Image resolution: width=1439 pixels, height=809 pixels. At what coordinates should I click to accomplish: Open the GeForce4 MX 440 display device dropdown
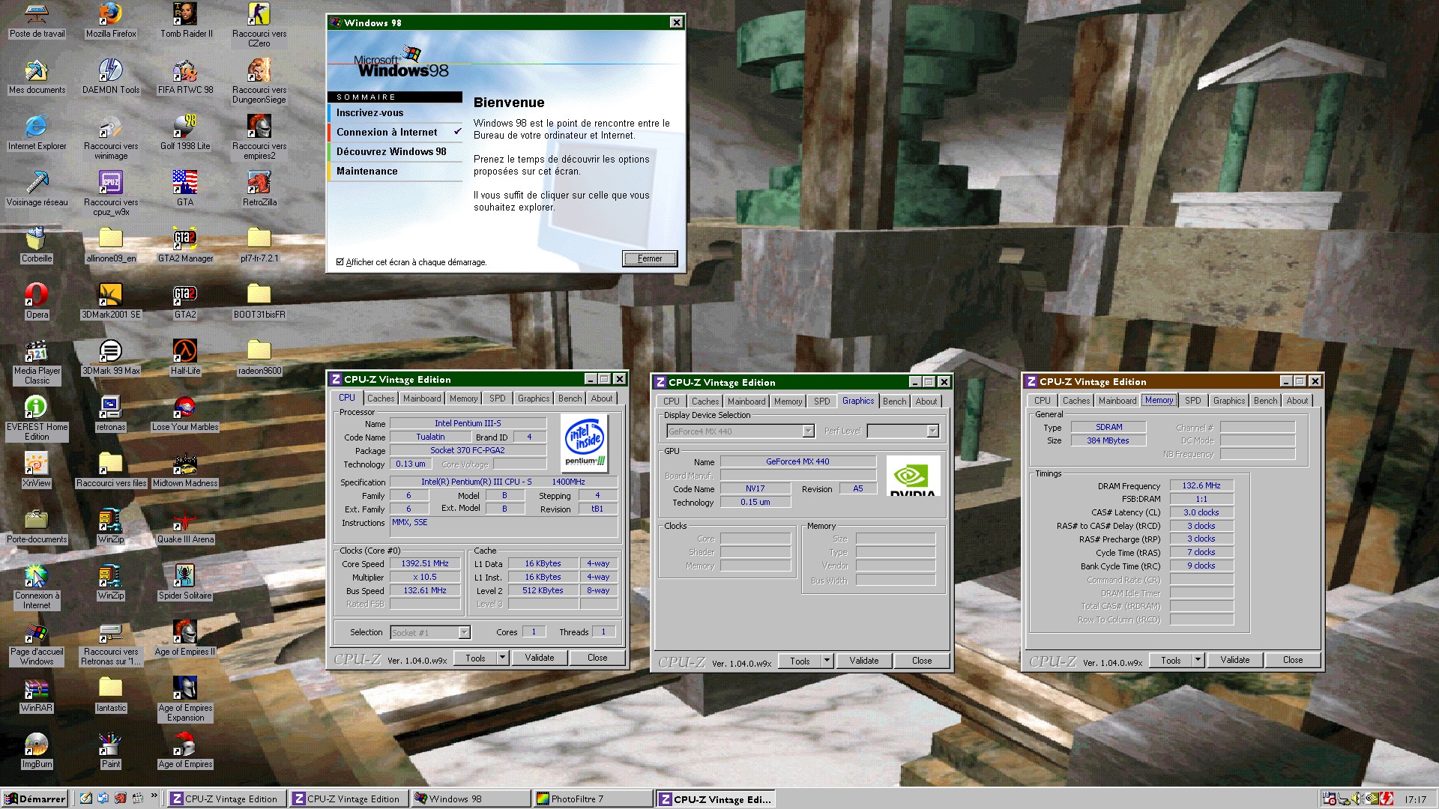pos(808,431)
